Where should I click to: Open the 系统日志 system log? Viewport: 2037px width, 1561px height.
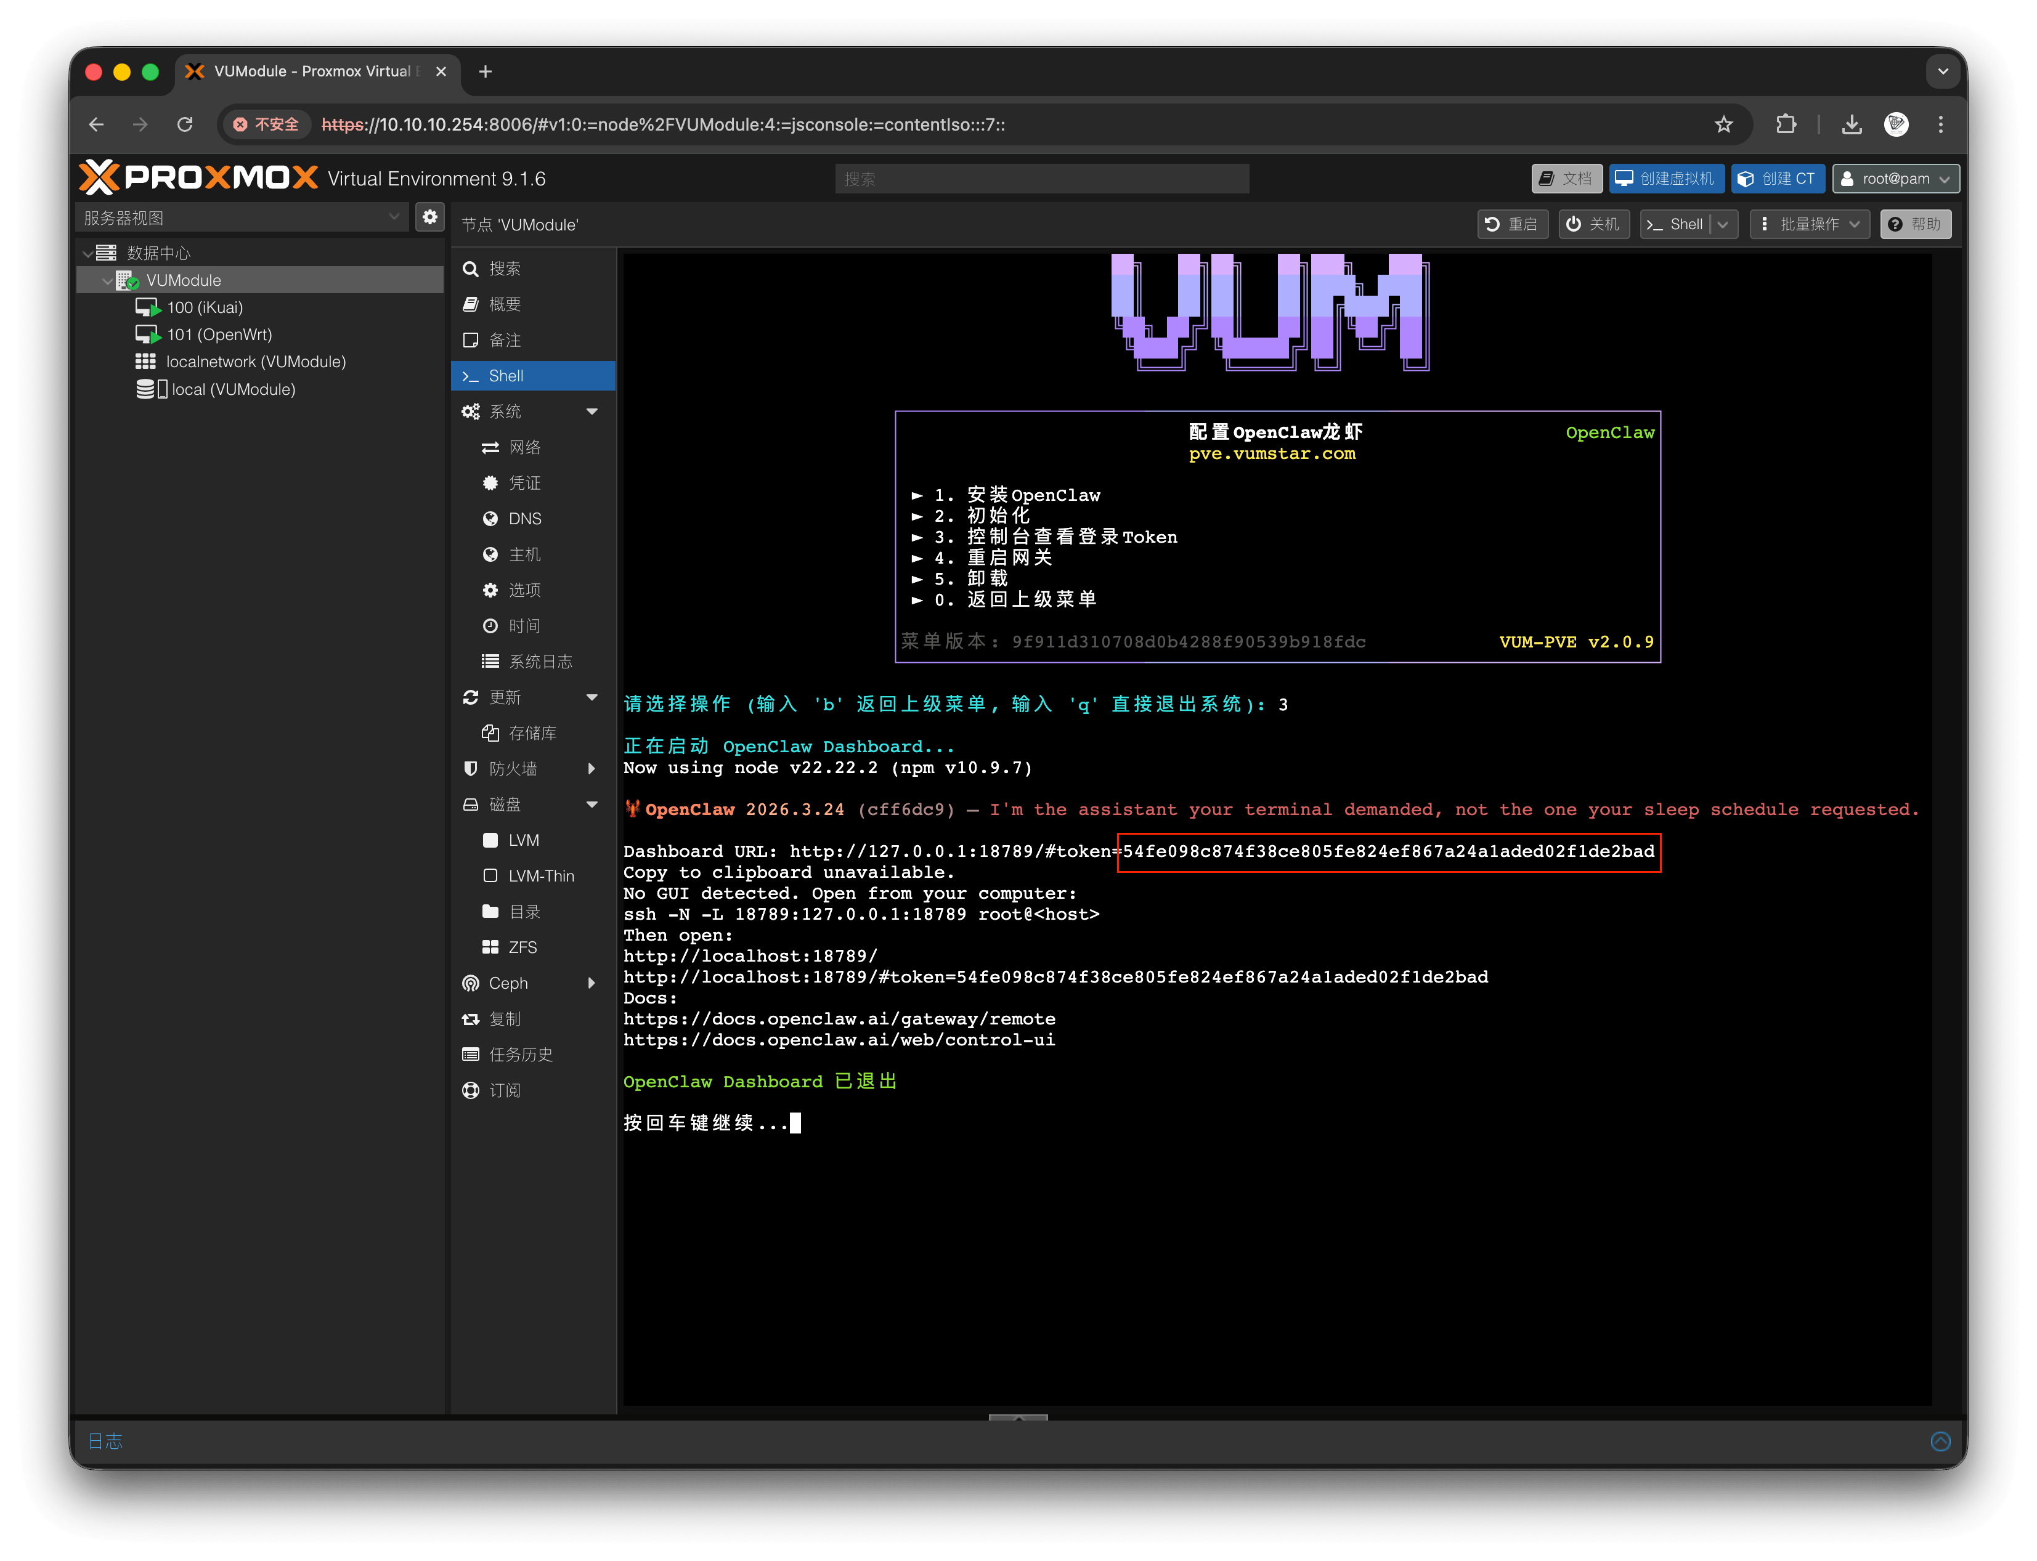[x=534, y=662]
